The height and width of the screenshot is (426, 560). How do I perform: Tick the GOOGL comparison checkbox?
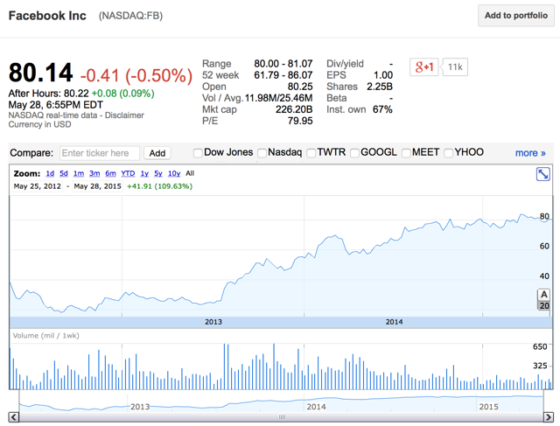click(354, 153)
